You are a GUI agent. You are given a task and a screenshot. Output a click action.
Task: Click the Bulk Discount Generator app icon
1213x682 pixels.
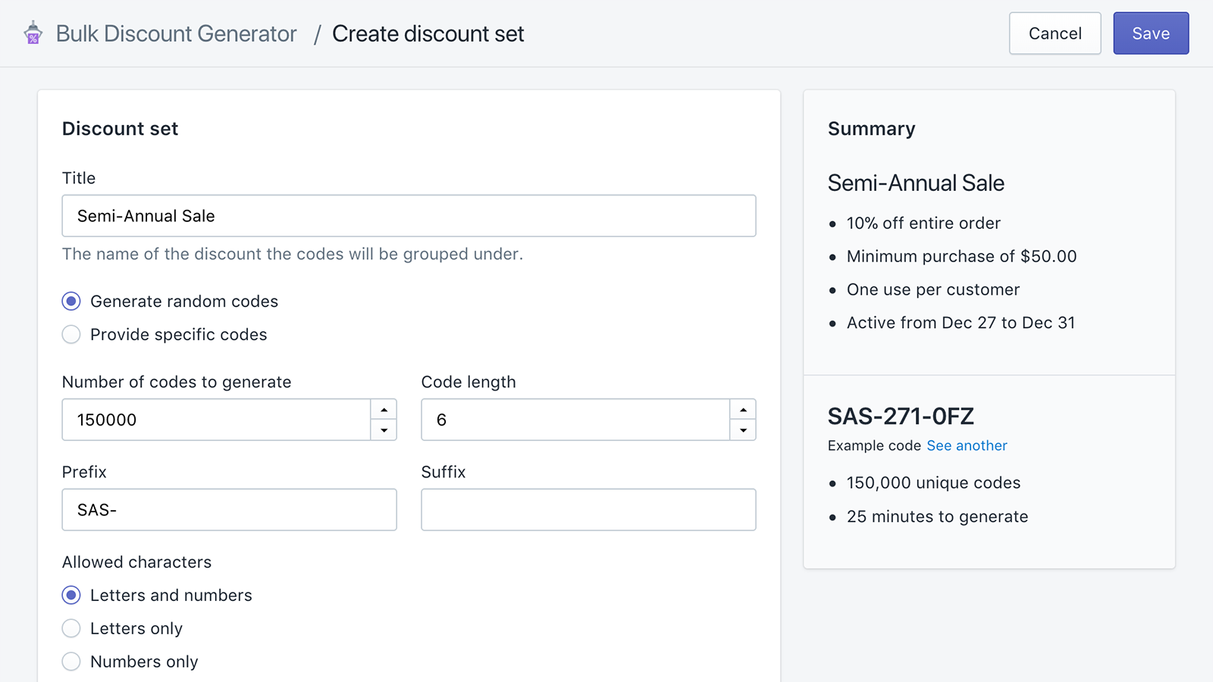coord(33,33)
